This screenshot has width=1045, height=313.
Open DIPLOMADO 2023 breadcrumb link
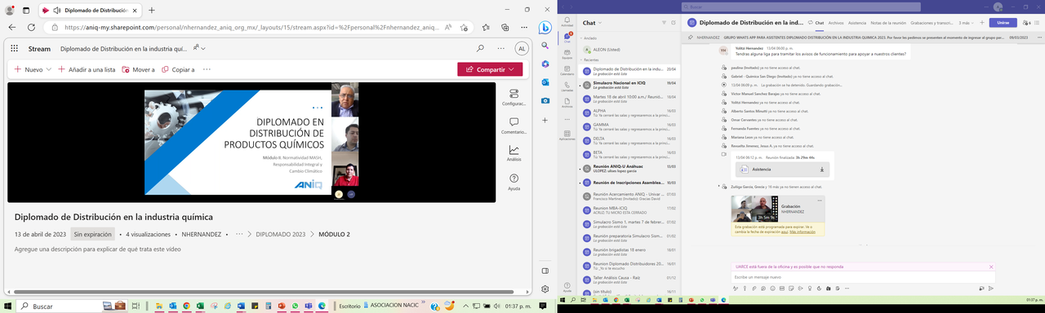tap(280, 234)
